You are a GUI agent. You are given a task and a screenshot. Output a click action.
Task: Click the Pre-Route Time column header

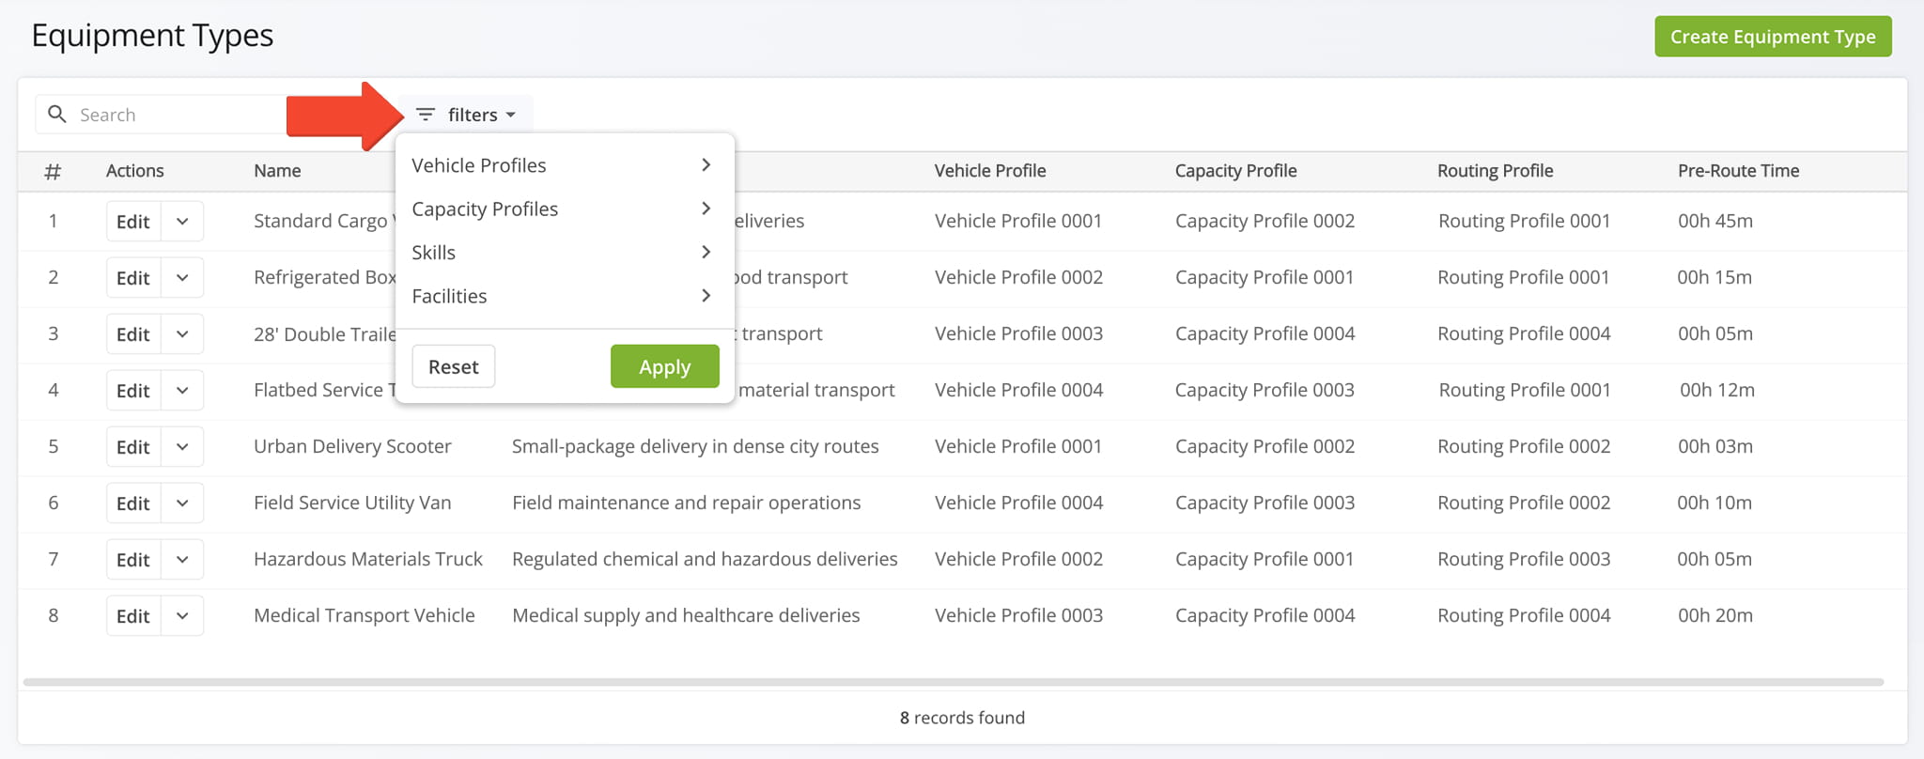1738,171
